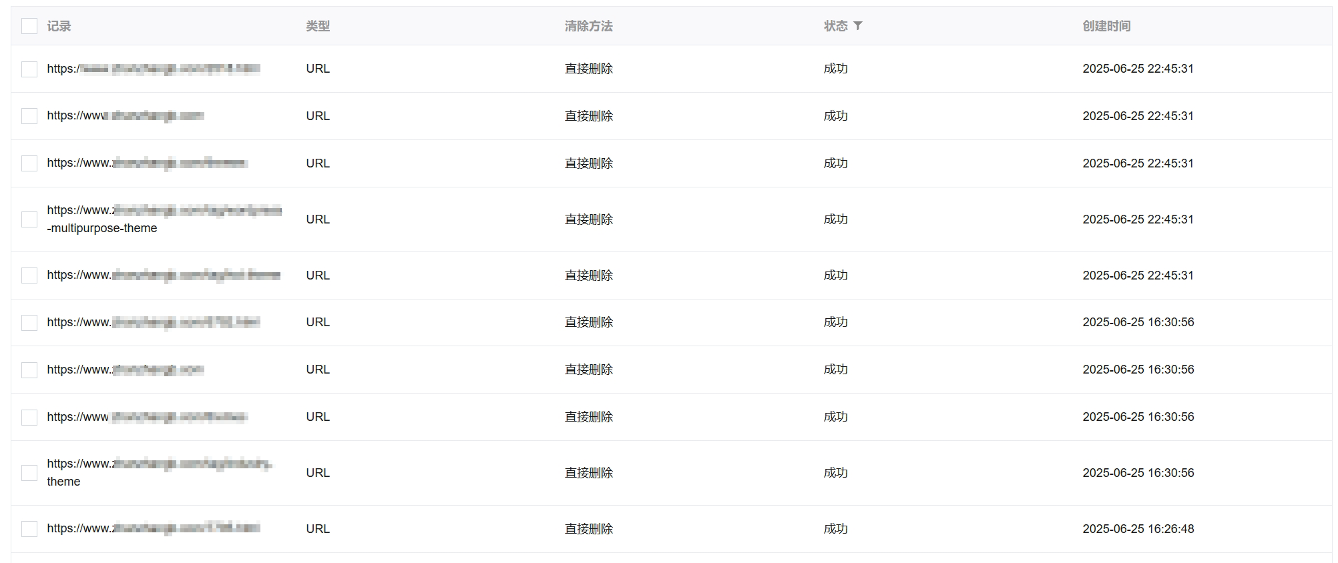This screenshot has width=1338, height=563.
Task: Toggle the select-all checkbox in header row
Action: click(x=29, y=26)
